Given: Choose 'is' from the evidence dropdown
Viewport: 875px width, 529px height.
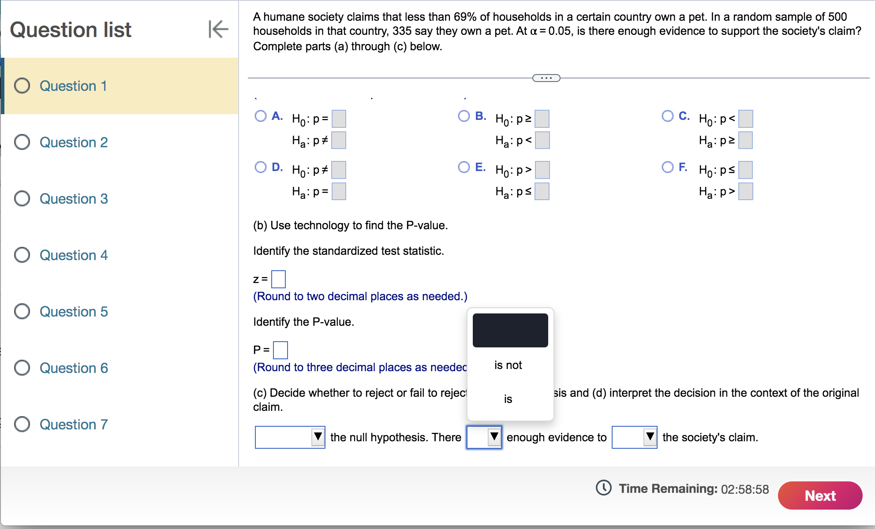Looking at the screenshot, I should tap(509, 399).
